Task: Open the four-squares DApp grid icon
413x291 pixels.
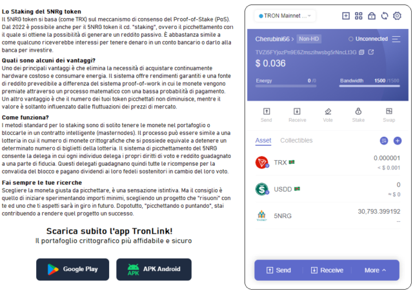Action: click(x=359, y=15)
